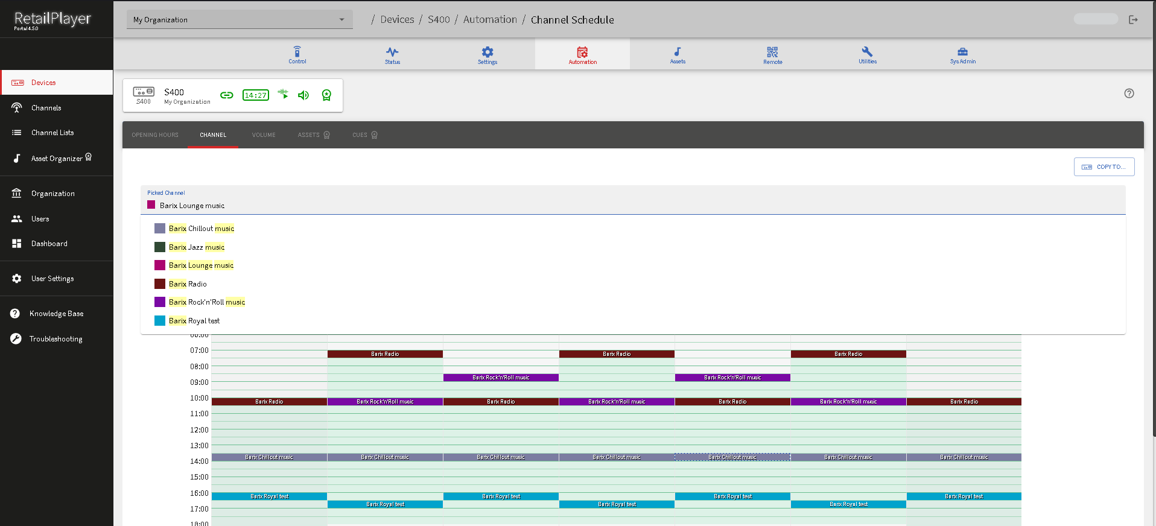Select the dashed Barix Chillout schedule block

pyautogui.click(x=732, y=457)
